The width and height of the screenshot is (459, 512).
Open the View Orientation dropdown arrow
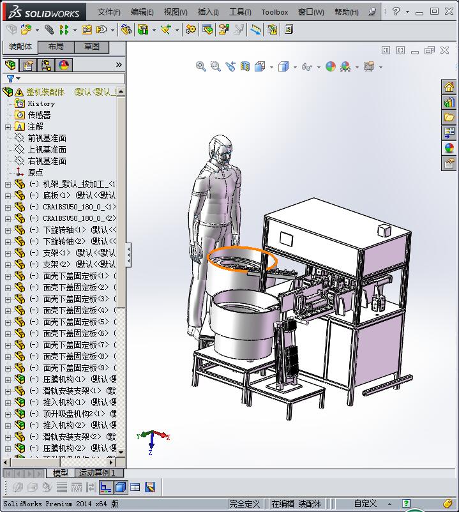click(x=271, y=67)
